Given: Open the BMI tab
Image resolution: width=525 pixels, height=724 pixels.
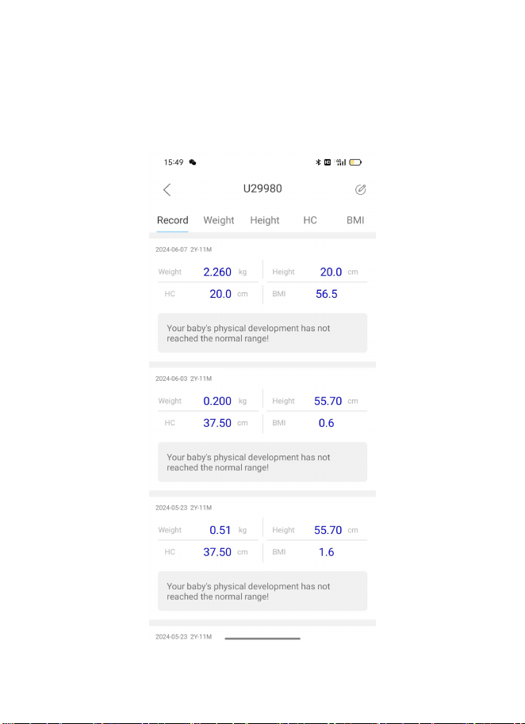Looking at the screenshot, I should (355, 220).
